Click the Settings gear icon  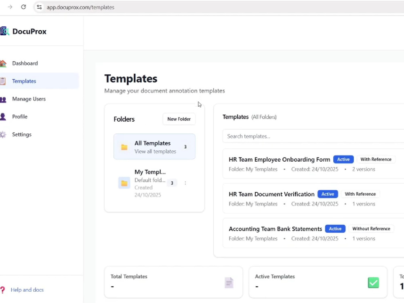3,135
